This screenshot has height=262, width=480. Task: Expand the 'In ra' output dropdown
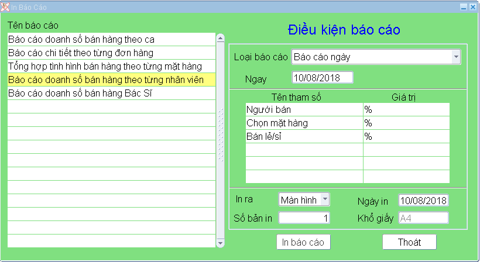click(325, 199)
